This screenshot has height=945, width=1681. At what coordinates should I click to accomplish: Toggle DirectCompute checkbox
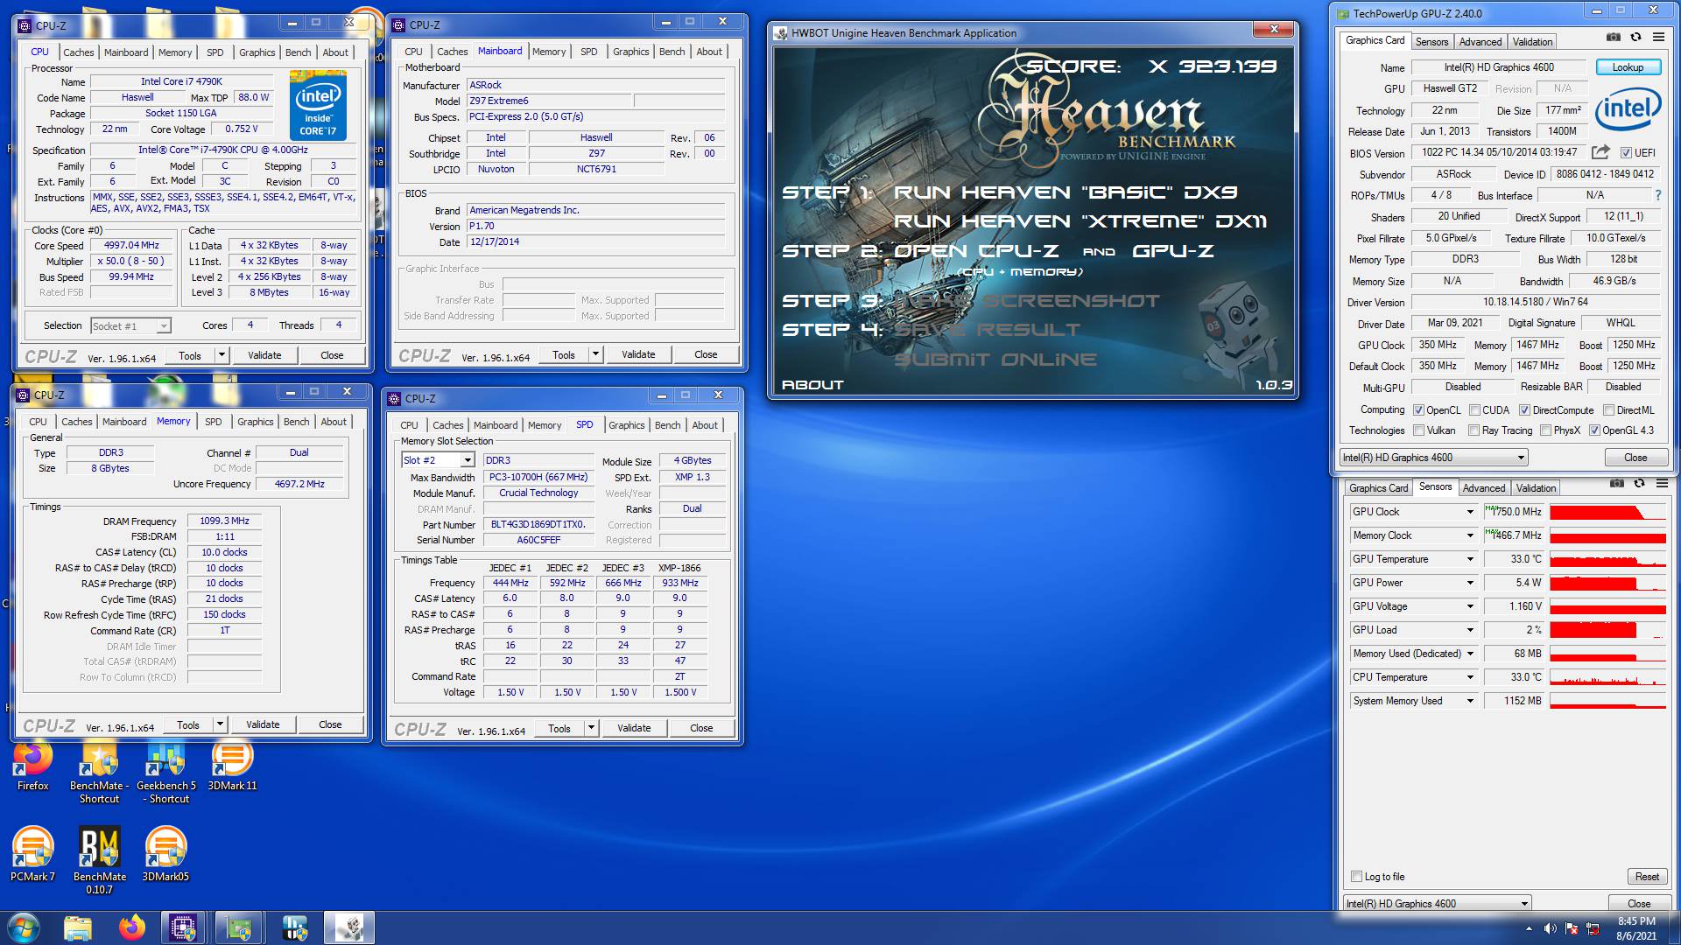pos(1524,410)
